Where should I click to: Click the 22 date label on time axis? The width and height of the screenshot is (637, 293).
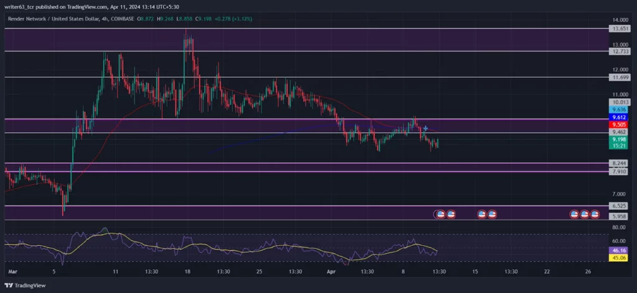(x=547, y=271)
